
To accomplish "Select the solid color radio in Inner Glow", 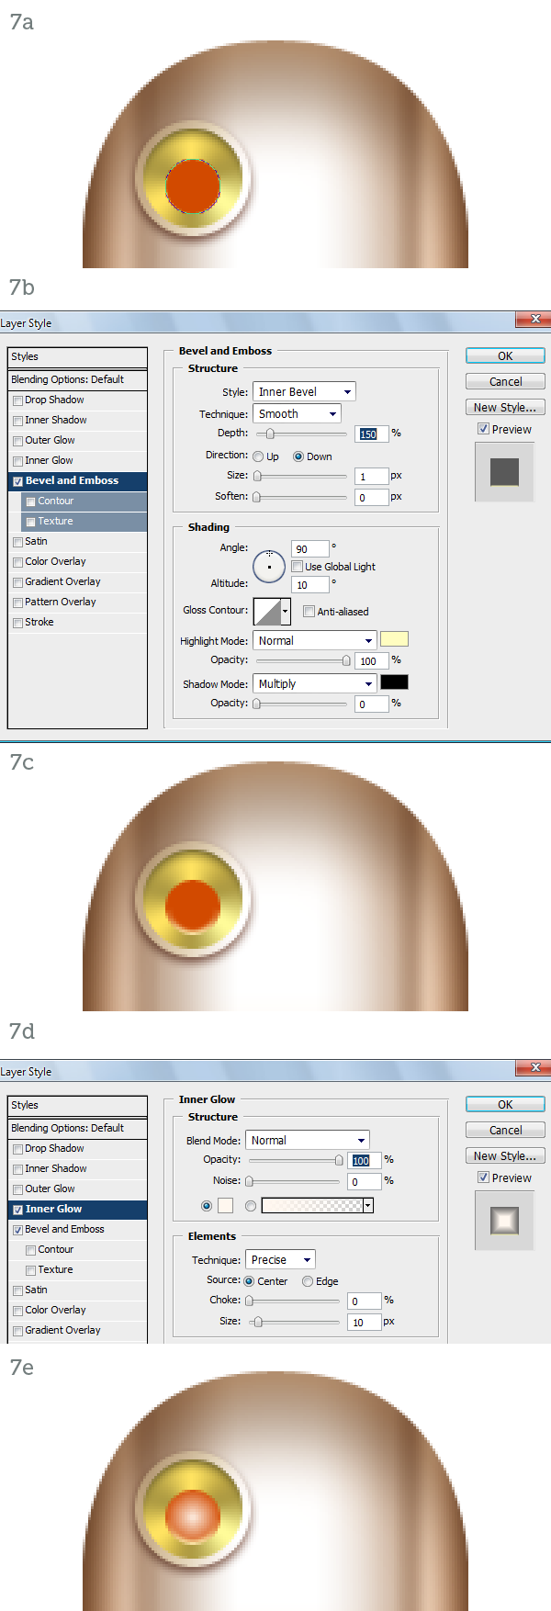I will click(207, 1206).
